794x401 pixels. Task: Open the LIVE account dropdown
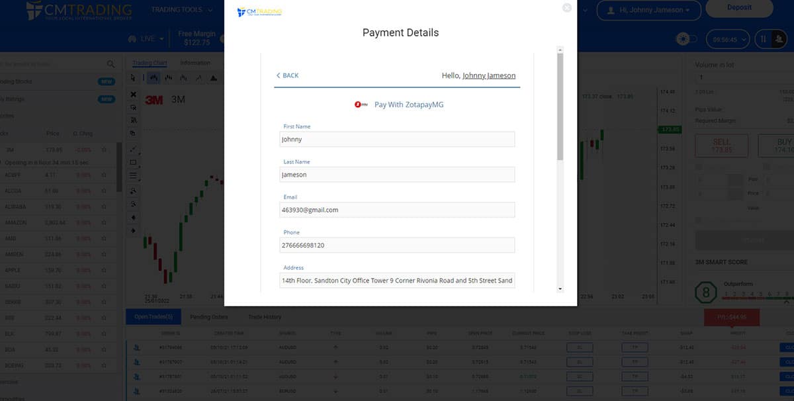point(146,38)
